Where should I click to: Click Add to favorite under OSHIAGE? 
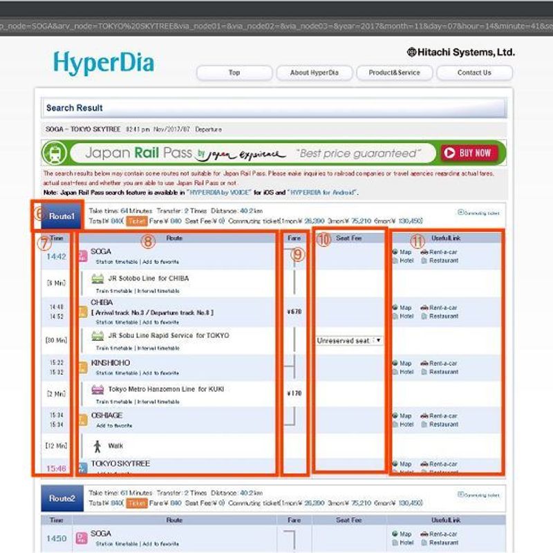[114, 426]
